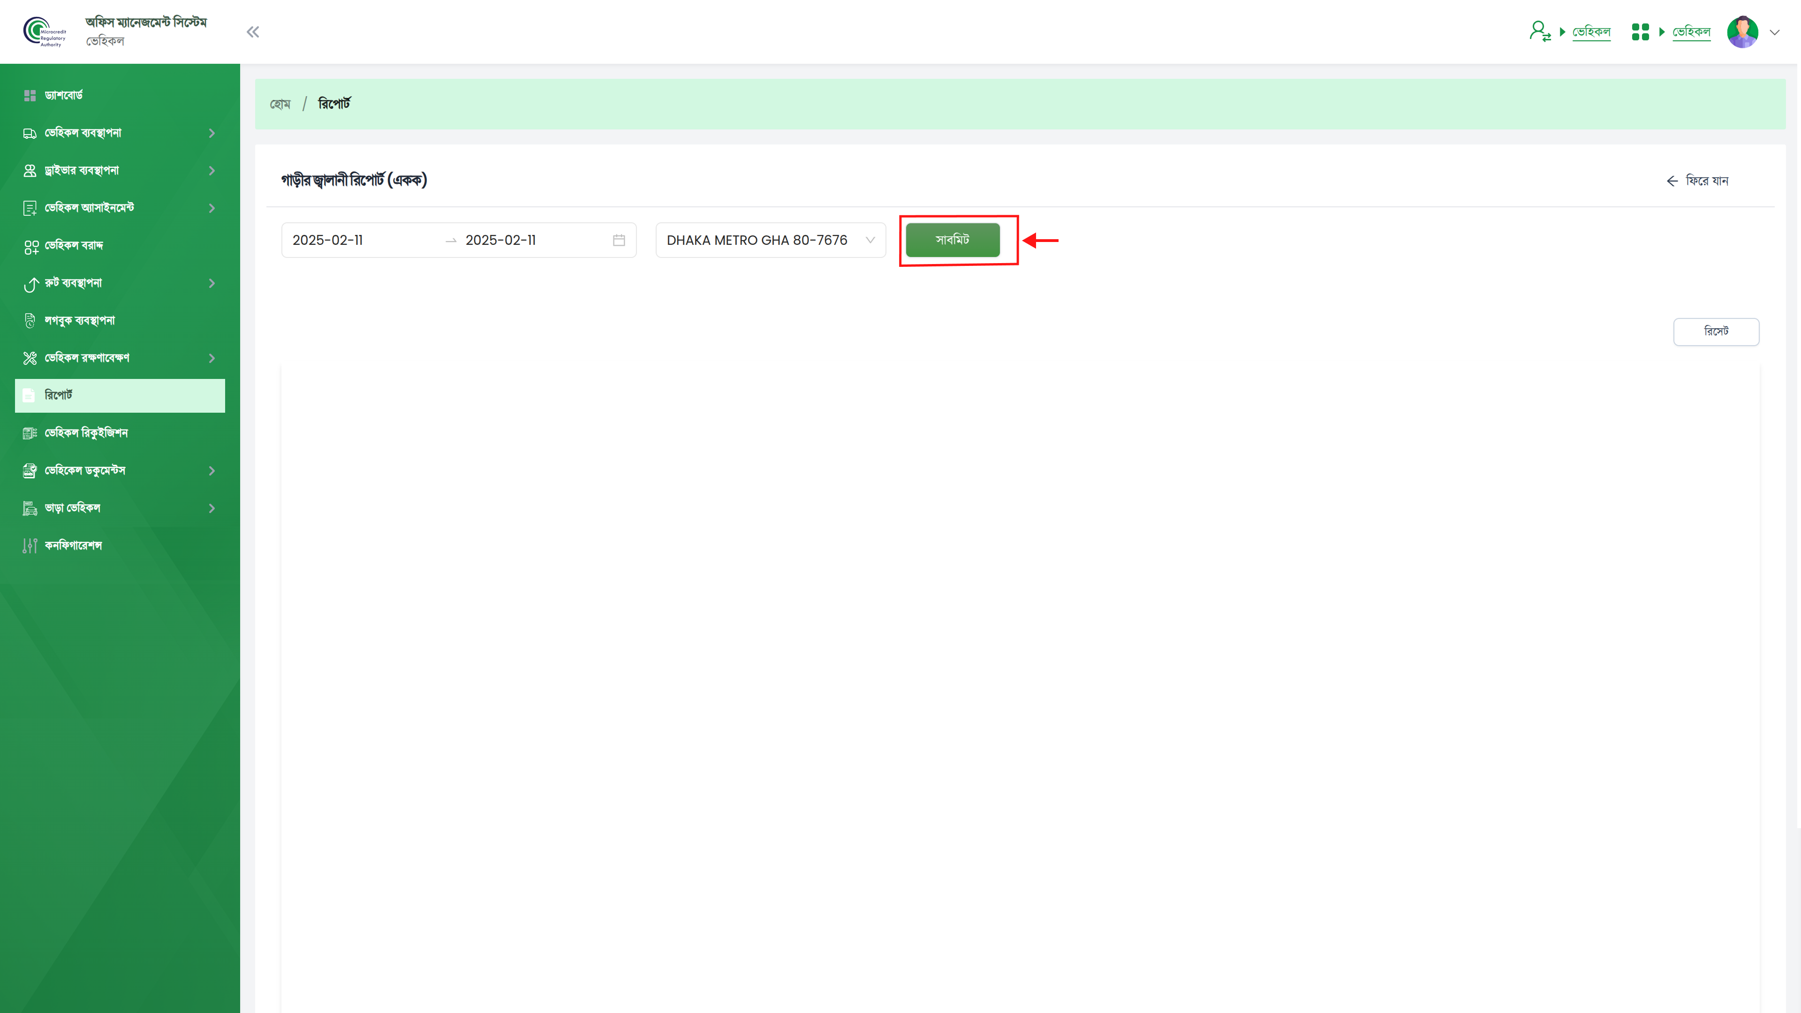Click ভেহিকল রক্ষণাবেক্ষণ maintenance tools icon
The width and height of the screenshot is (1801, 1013).
tap(30, 358)
